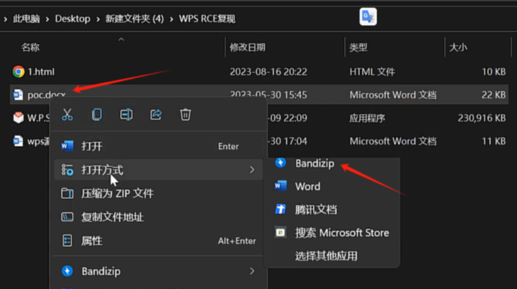The height and width of the screenshot is (289, 517).
Task: Click the breadcrumb chevron before WPS RCE复现
Action: coord(172,19)
